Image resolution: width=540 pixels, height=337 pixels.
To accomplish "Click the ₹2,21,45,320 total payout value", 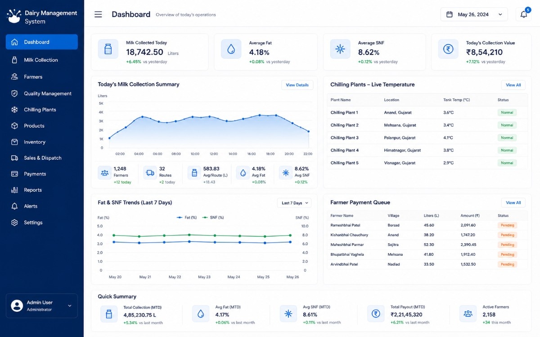I will tap(406, 315).
